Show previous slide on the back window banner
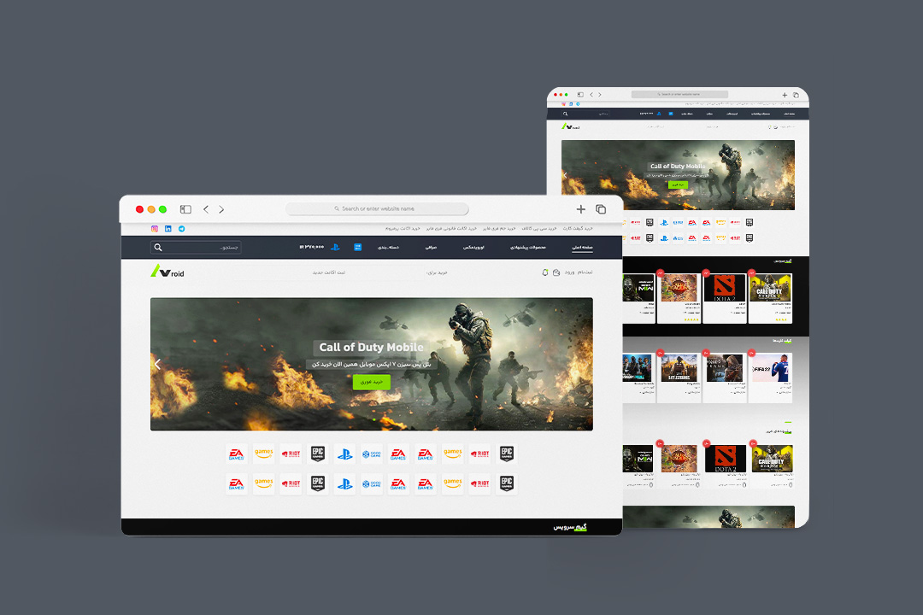 (x=565, y=175)
